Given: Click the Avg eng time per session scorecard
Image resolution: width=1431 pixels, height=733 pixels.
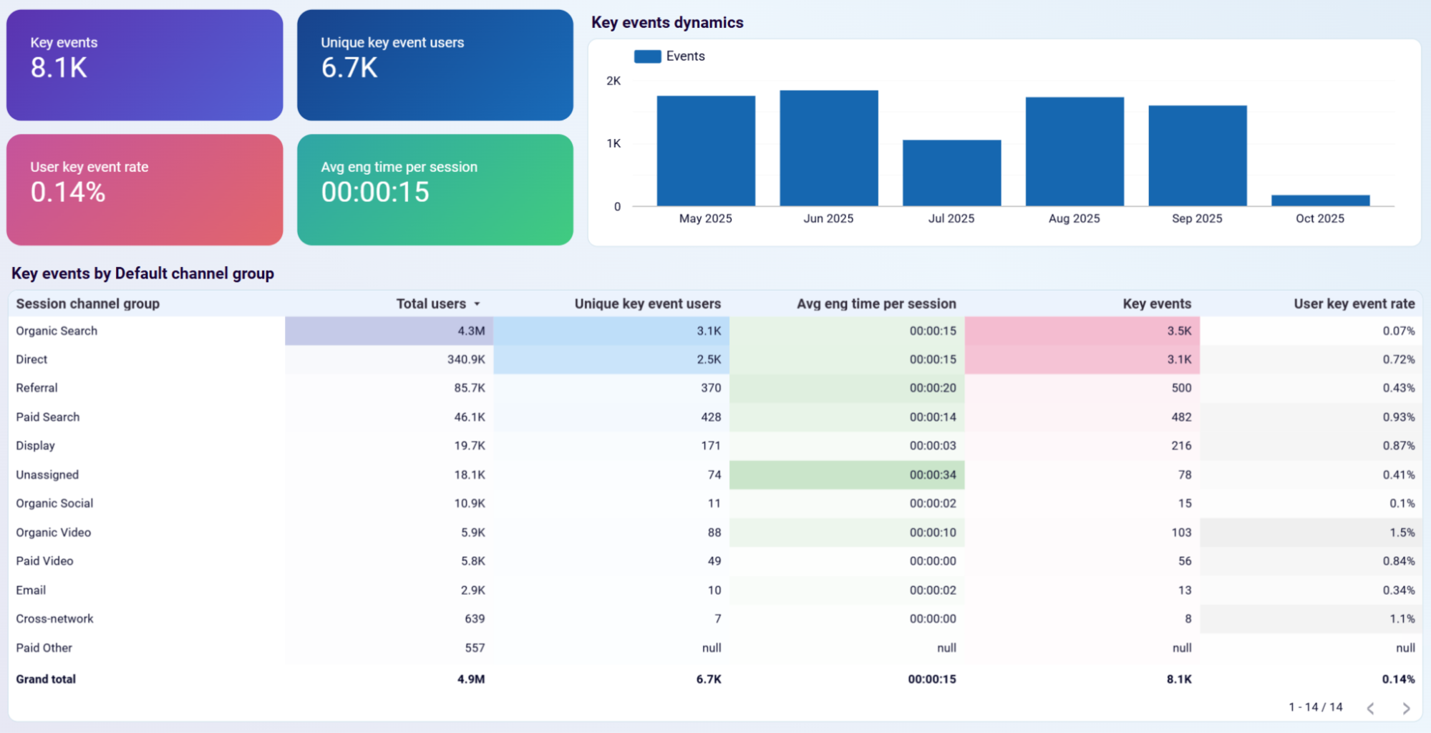Looking at the screenshot, I should click(x=435, y=190).
